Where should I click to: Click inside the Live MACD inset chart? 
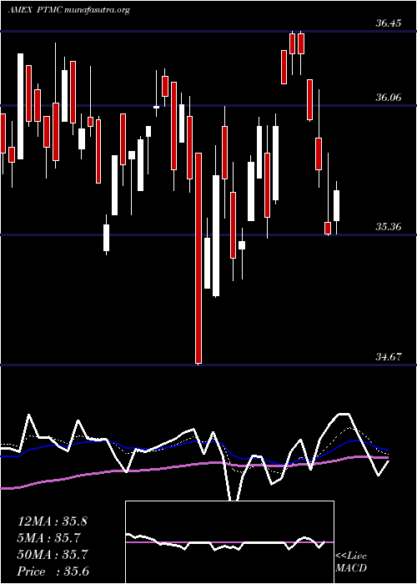pos(229,542)
